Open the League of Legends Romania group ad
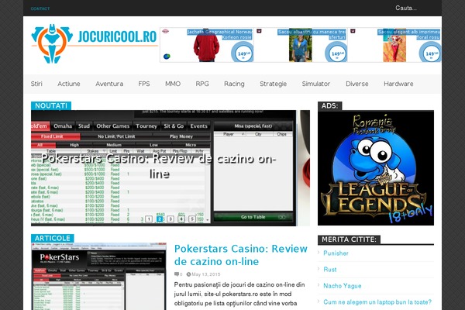The height and width of the screenshot is (310, 465). pos(376,168)
